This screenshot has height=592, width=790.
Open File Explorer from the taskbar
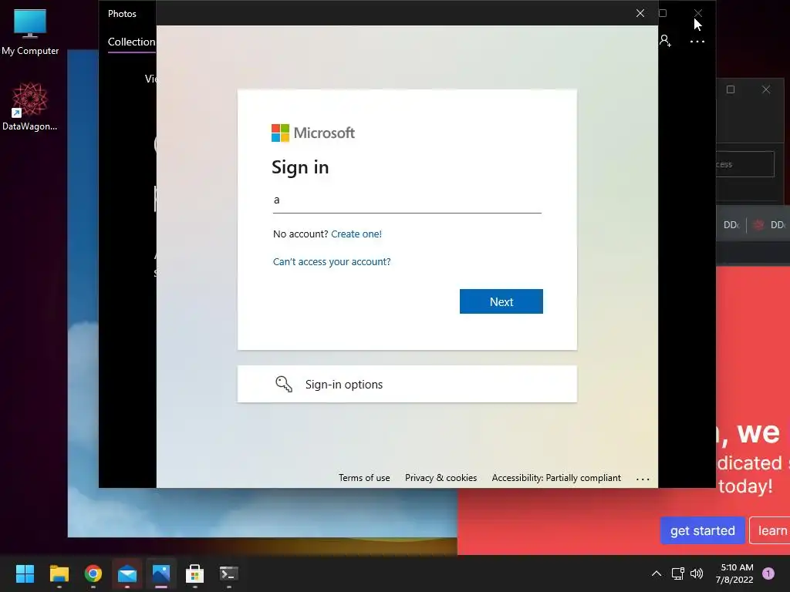click(59, 573)
